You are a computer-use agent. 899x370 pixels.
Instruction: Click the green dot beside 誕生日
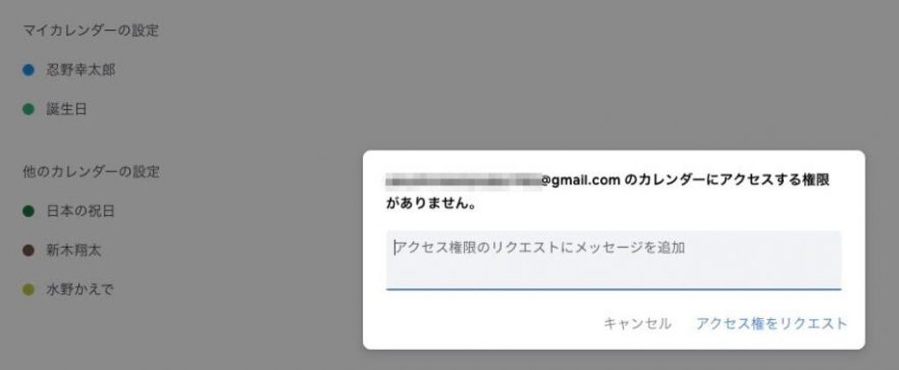pyautogui.click(x=29, y=109)
